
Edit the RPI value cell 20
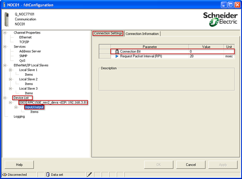[x=206, y=56]
